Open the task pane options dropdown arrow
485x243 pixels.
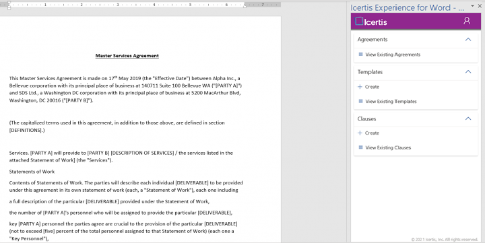tap(472, 6)
